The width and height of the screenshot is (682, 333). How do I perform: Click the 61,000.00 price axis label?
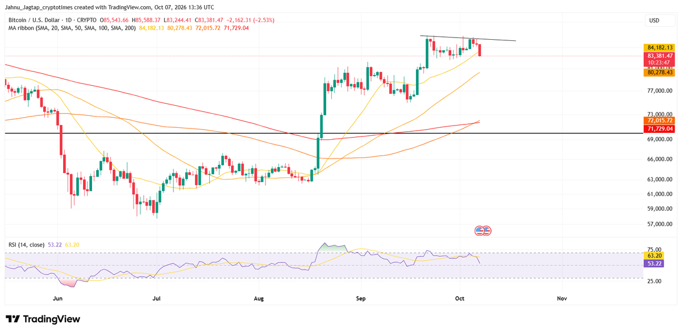click(660, 194)
